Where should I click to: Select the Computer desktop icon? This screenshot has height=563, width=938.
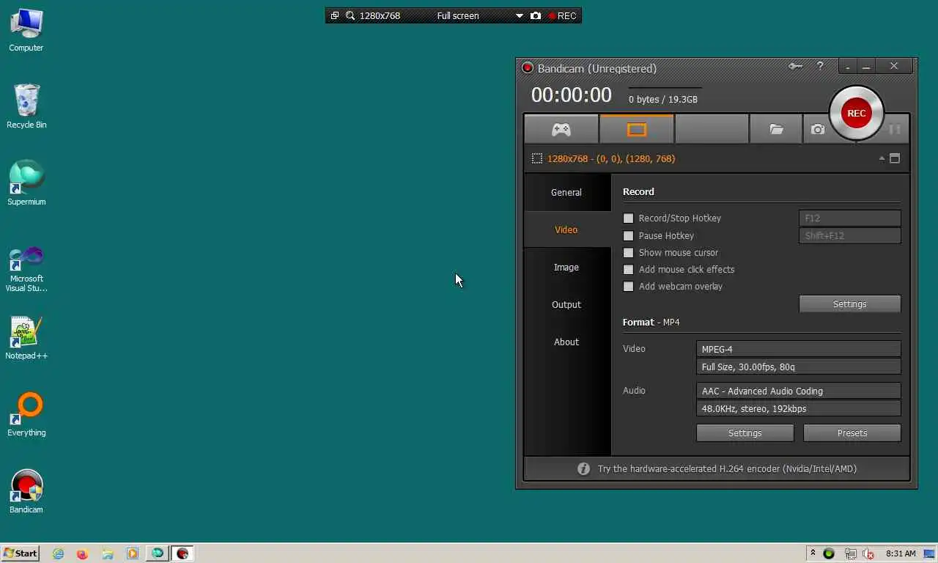click(26, 29)
